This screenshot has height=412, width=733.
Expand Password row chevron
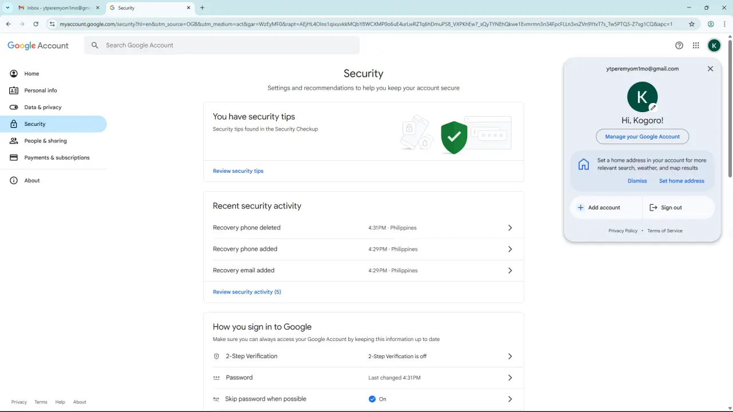click(510, 378)
